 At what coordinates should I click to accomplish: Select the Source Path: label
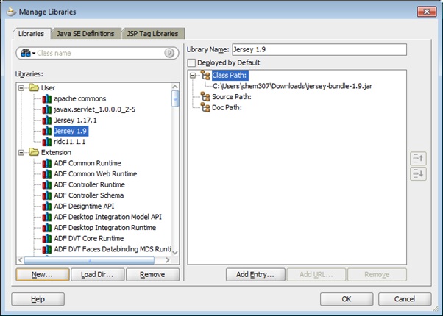[x=232, y=97]
